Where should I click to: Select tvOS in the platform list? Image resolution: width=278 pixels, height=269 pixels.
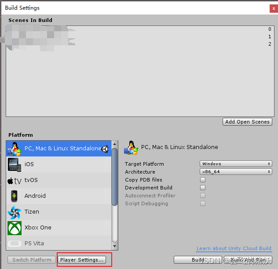click(x=59, y=180)
